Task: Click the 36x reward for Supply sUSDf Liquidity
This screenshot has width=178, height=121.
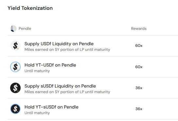Action: tap(139, 88)
